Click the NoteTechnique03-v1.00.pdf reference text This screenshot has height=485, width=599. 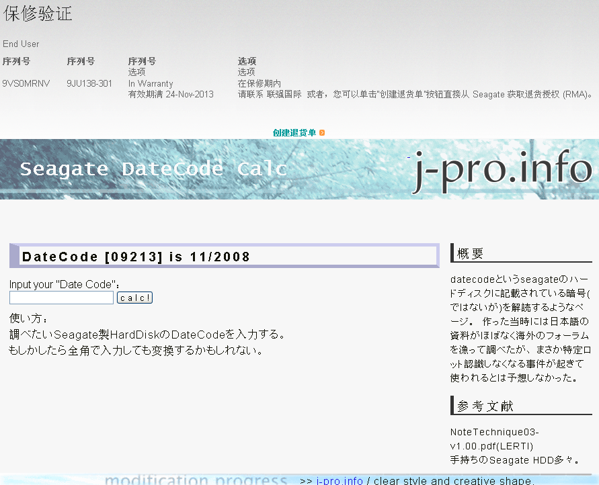click(x=494, y=439)
